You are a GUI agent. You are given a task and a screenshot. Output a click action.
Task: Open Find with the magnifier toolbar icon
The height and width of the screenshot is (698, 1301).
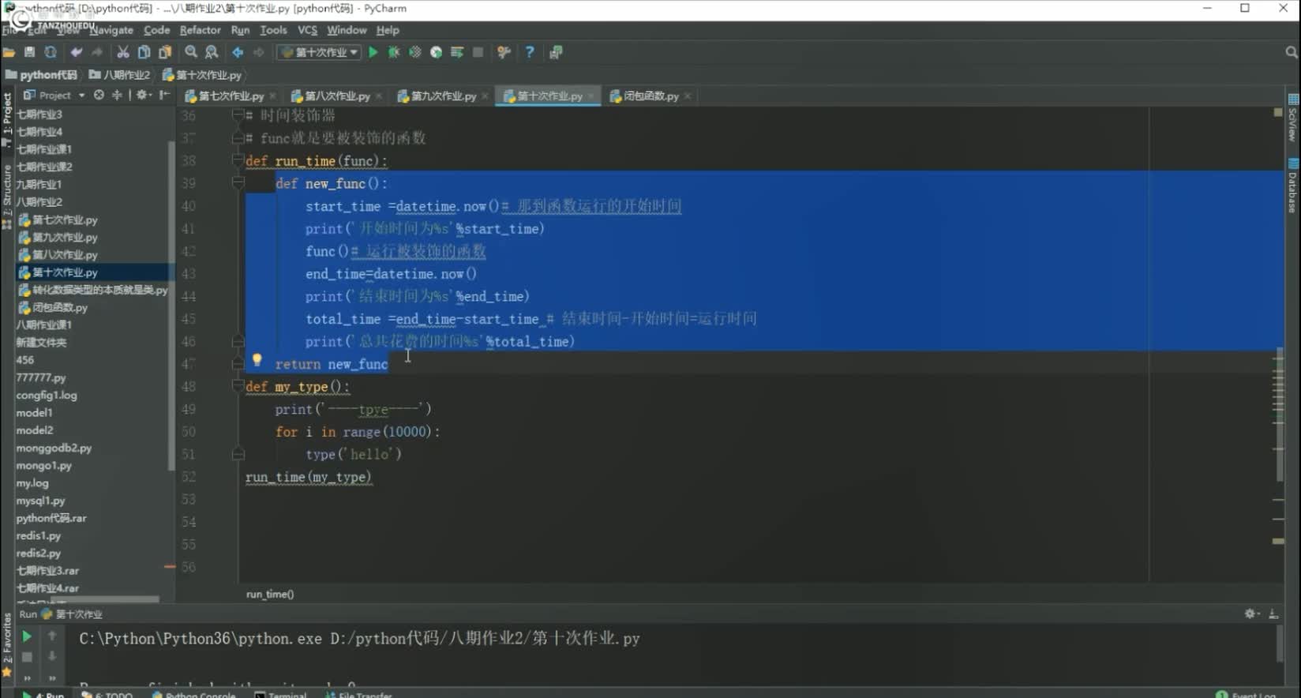tap(191, 52)
